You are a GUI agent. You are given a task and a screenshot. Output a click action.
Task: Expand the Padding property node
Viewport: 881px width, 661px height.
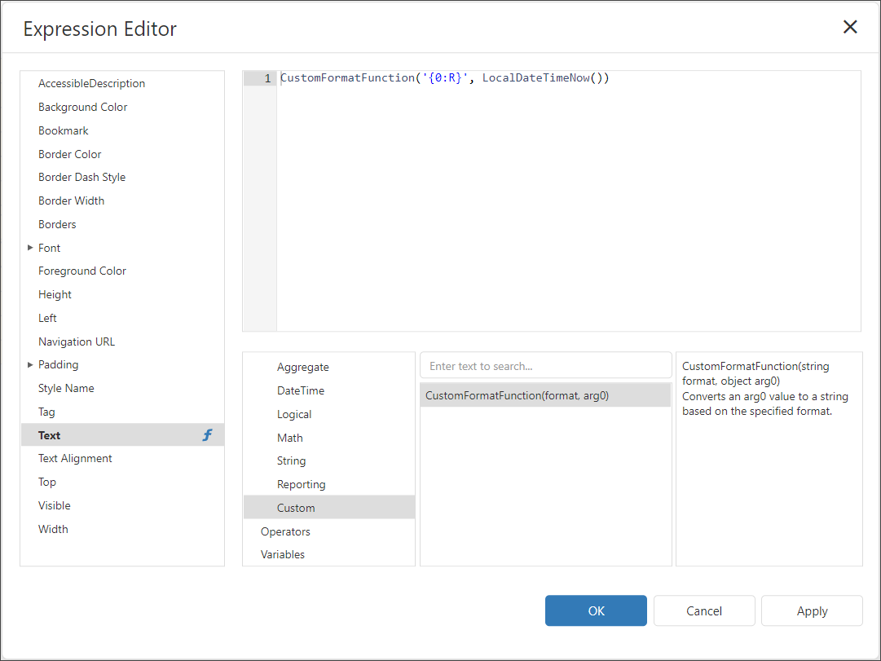30,365
